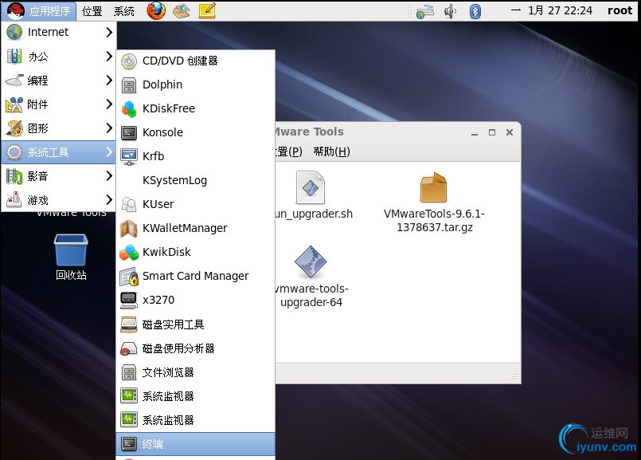641x460 pixels.
Task: Click the Bluetooth tray icon
Action: (475, 11)
